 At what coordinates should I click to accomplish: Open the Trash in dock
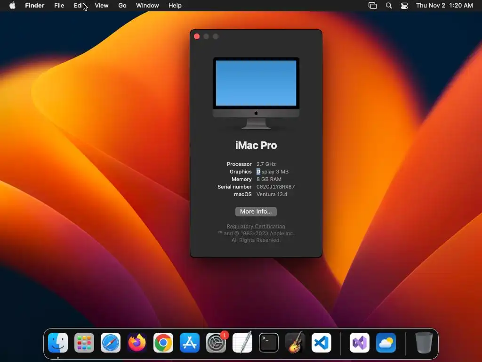[424, 343]
